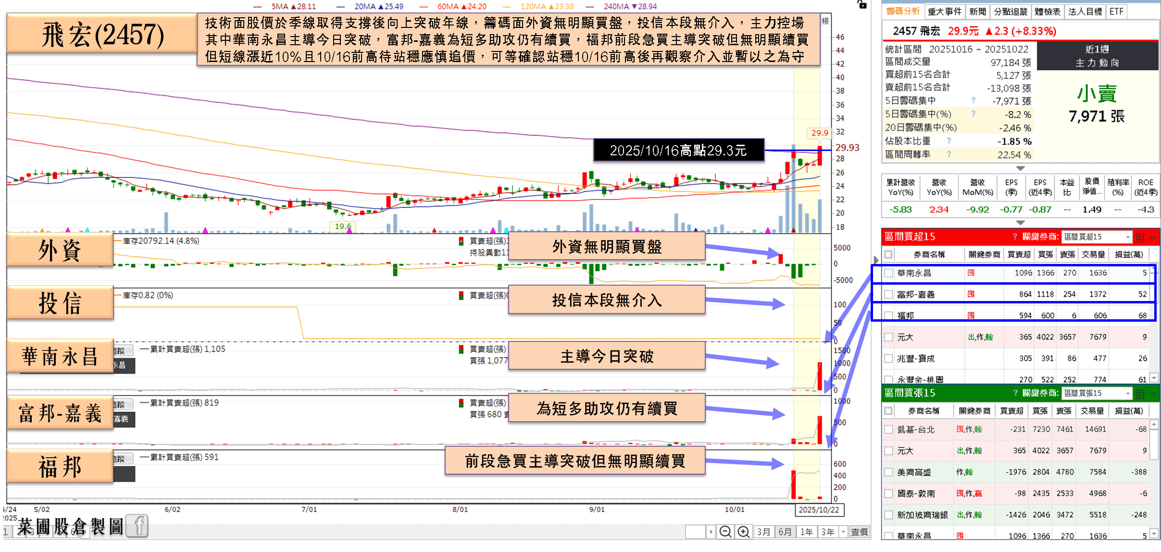Click the 區間買張15 list scrollbar down arrow
The height and width of the screenshot is (552, 1161).
[x=1153, y=534]
